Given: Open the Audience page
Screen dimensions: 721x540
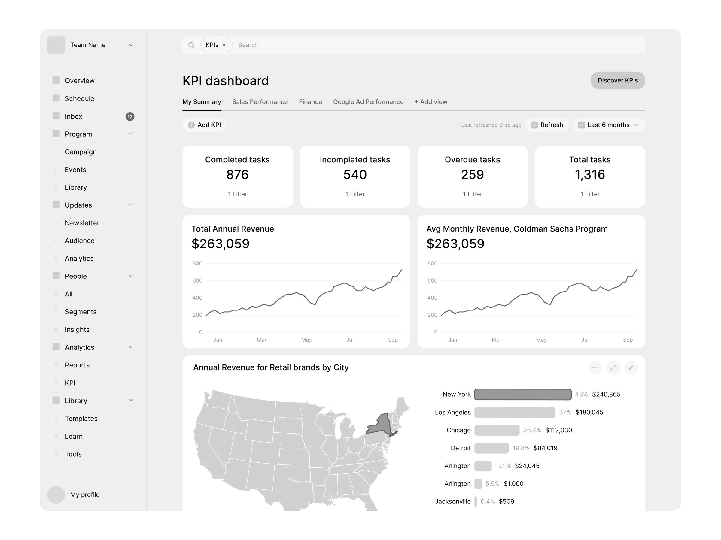Looking at the screenshot, I should click(80, 241).
